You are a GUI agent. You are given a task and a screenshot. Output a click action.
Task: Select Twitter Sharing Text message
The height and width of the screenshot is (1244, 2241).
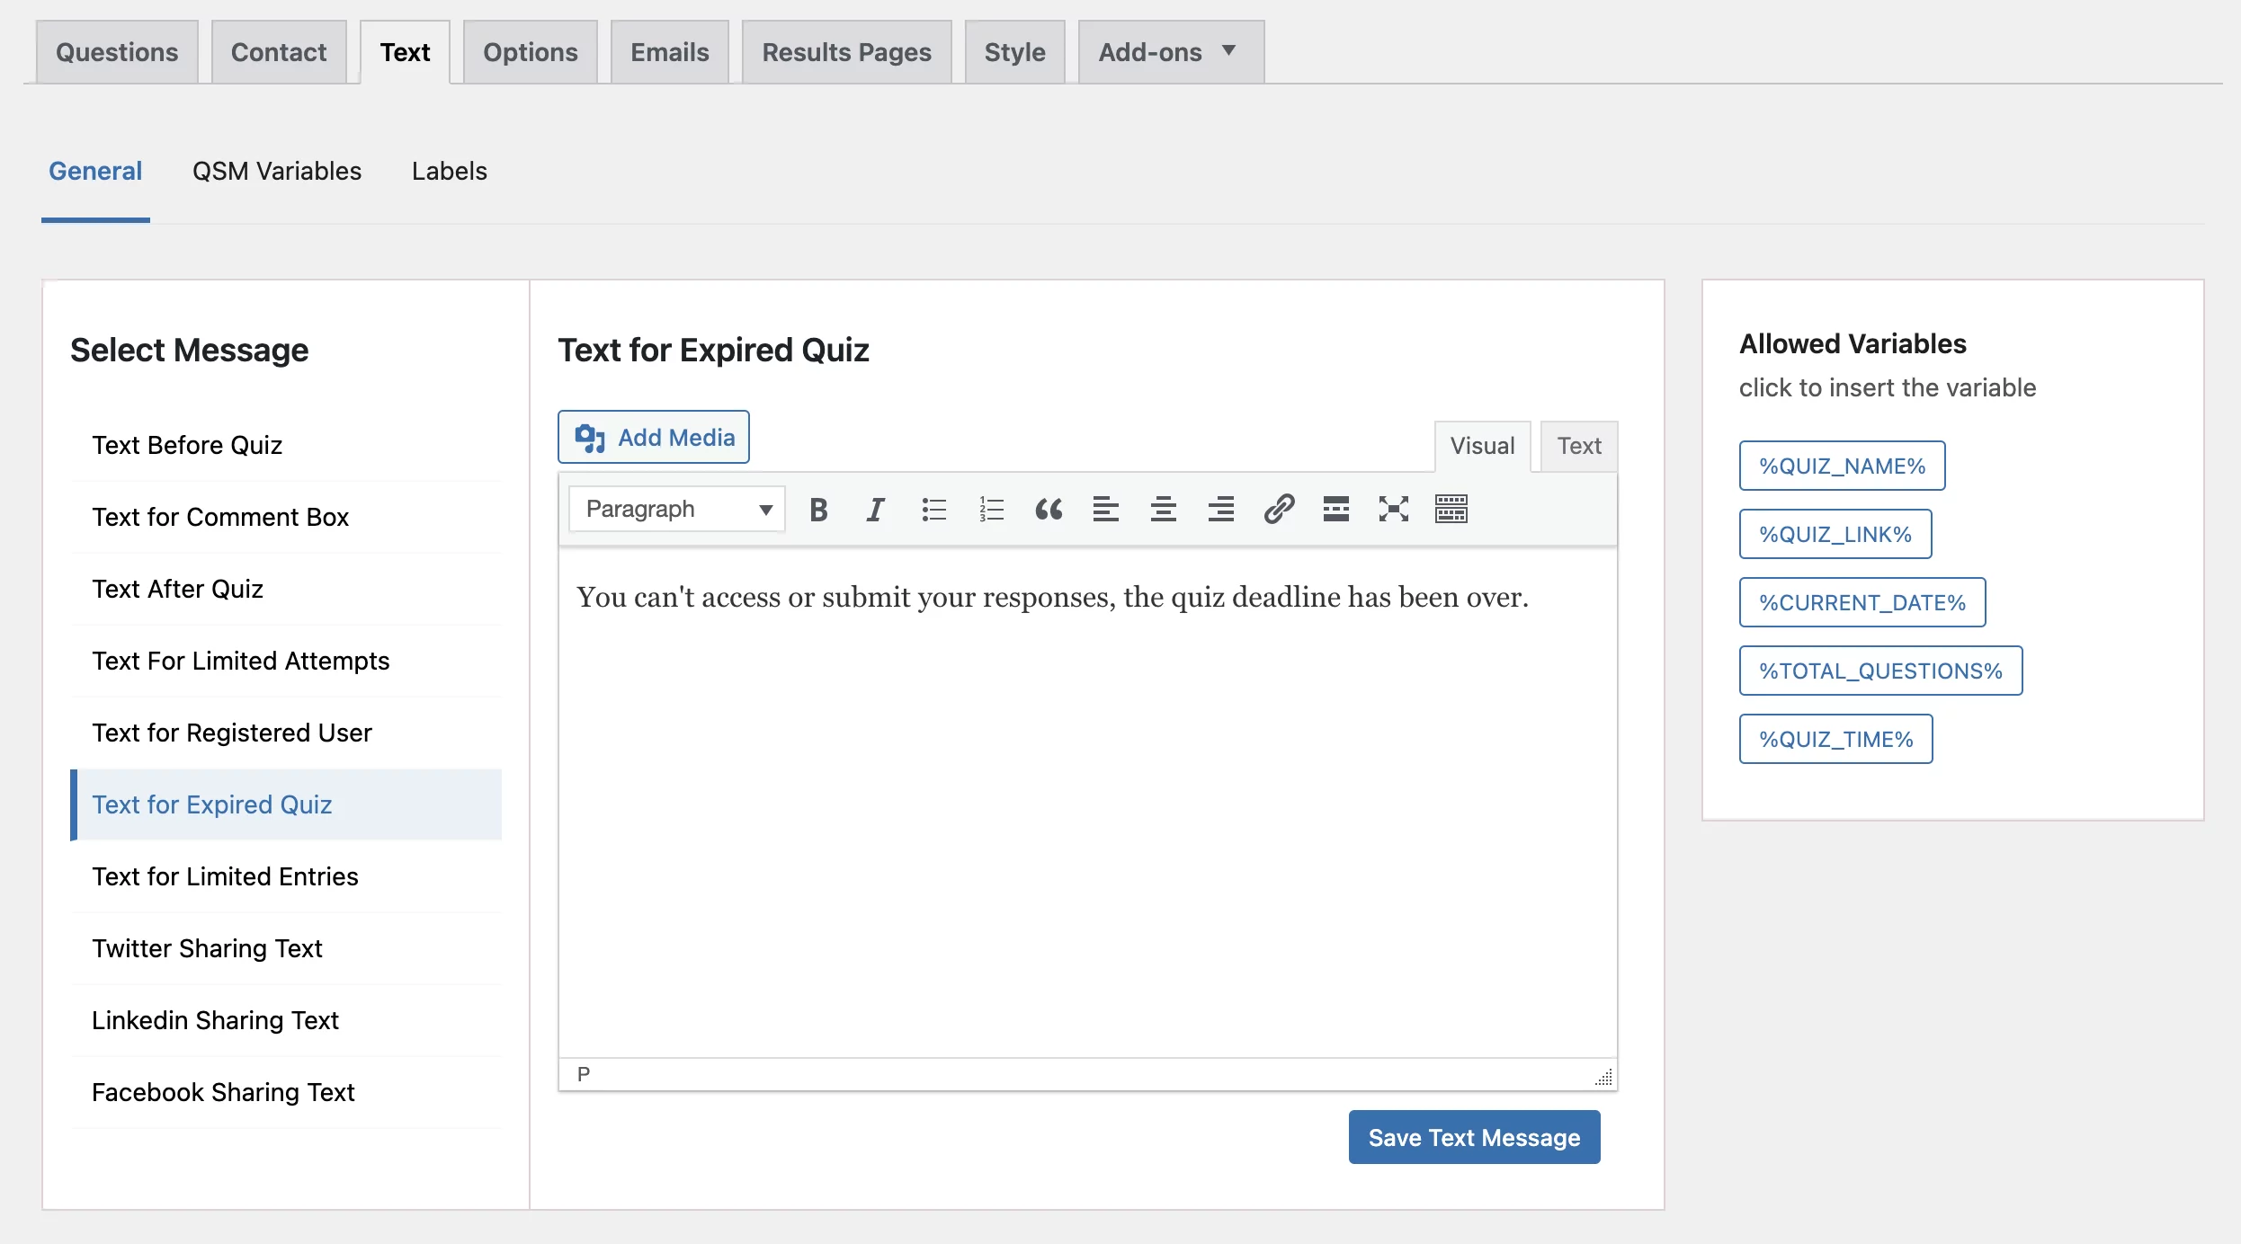[286, 948]
